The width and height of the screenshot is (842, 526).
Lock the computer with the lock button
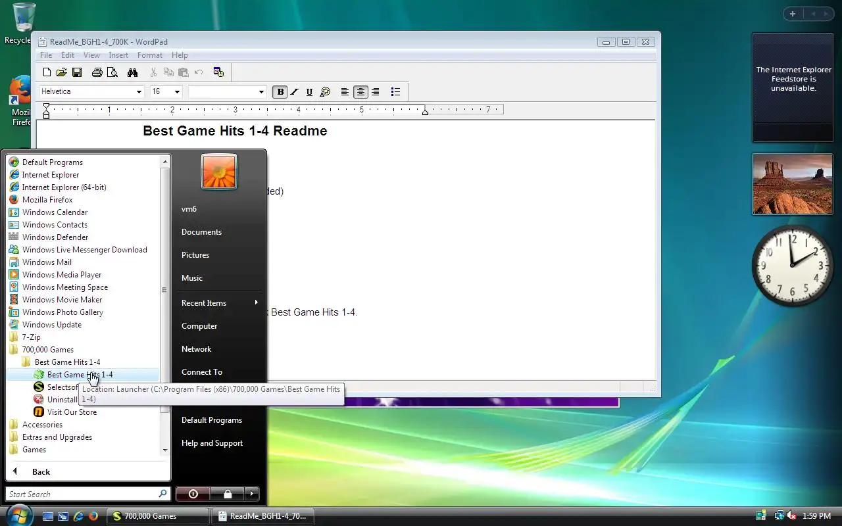pos(227,494)
